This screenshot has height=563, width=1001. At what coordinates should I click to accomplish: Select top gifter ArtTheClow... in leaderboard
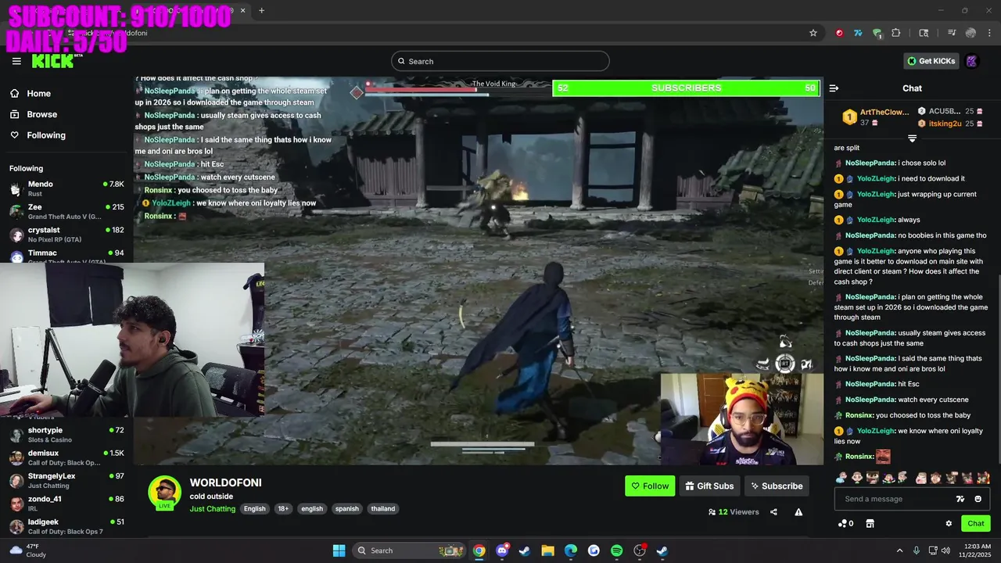tap(874, 117)
